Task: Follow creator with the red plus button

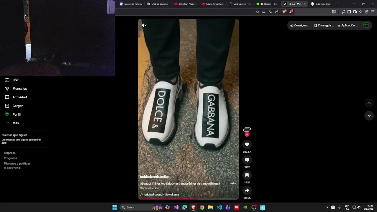Action: click(x=247, y=134)
